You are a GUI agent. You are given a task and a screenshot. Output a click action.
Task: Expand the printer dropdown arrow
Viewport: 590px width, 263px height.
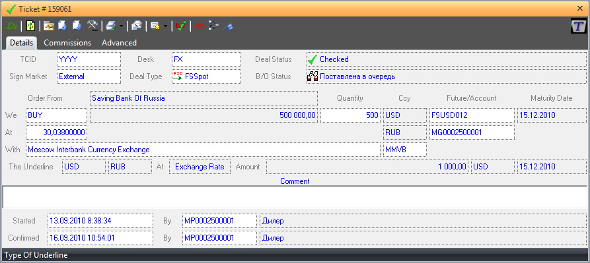point(121,26)
